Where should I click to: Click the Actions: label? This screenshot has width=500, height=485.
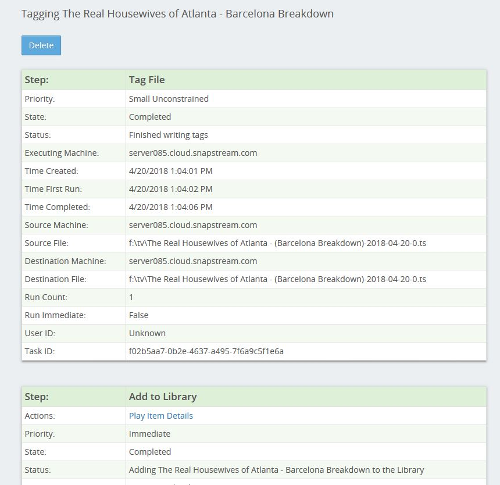(x=40, y=416)
